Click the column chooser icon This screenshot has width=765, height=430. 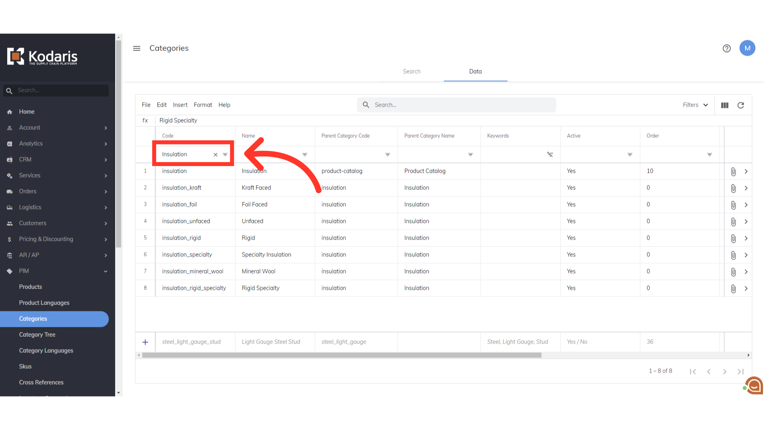tap(724, 105)
